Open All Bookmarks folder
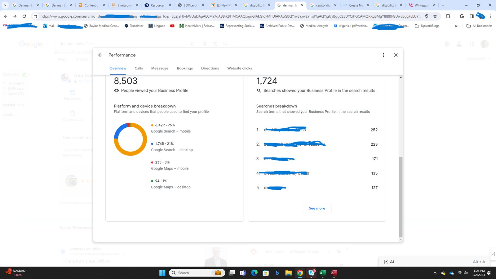The height and width of the screenshot is (279, 496). tap(479, 26)
